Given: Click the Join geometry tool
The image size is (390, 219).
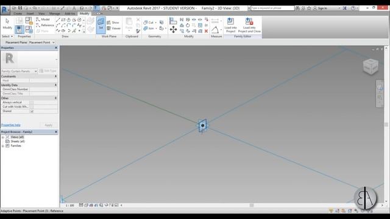Looking at the screenshot, I should pos(149,29).
